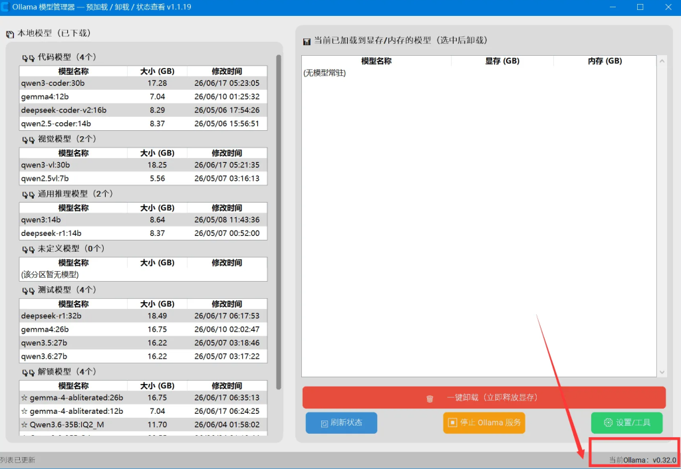Select the qwen3-coder:30b model row

point(144,83)
